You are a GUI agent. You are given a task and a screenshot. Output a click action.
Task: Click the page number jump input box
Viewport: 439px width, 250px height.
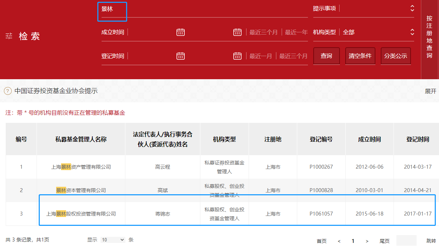[406, 240]
